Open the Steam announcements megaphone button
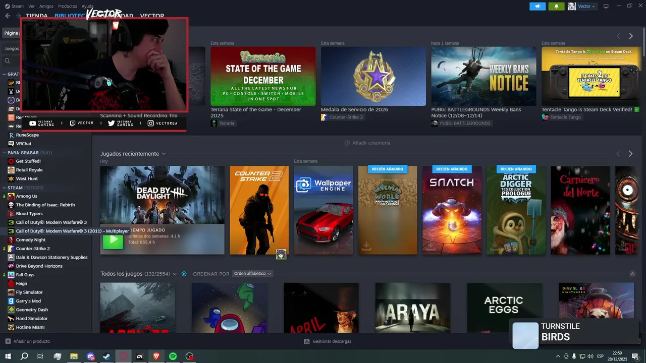This screenshot has width=646, height=363. point(537,6)
